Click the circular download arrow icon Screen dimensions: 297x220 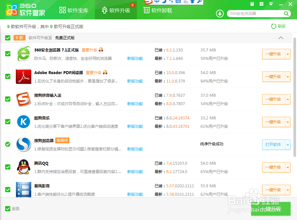pos(220,14)
